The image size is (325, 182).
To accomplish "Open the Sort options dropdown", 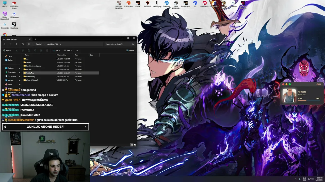I will (56, 51).
